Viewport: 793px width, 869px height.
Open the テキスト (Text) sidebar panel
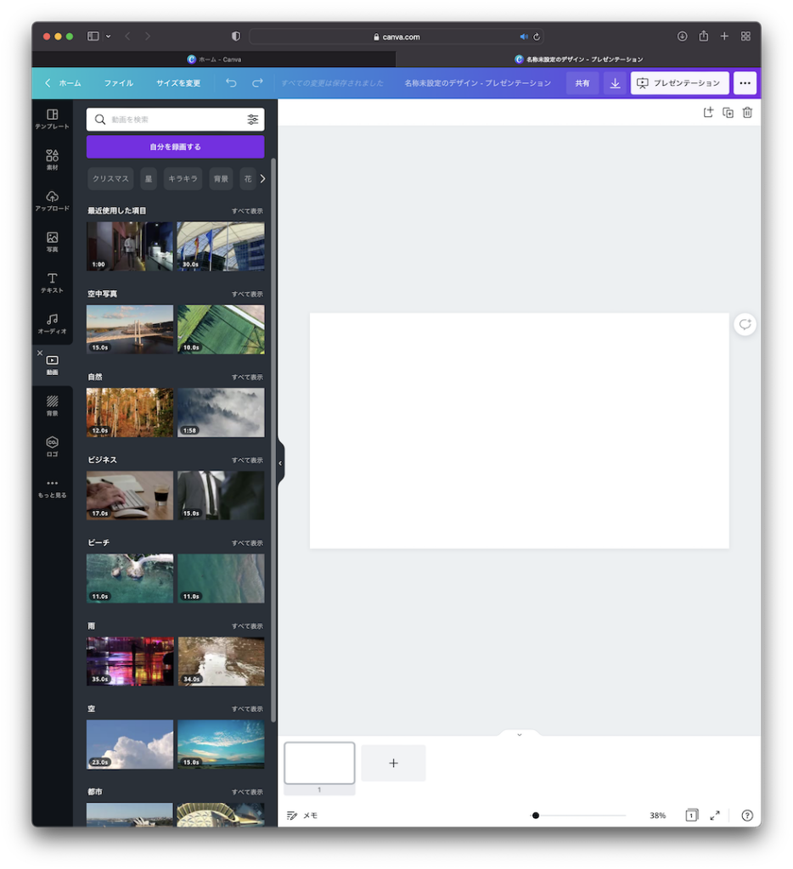(52, 283)
